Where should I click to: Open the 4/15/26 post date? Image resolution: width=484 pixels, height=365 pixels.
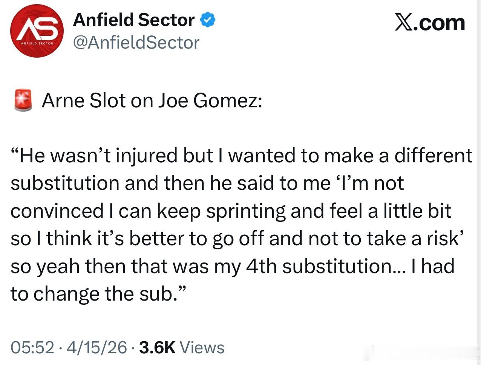96,347
